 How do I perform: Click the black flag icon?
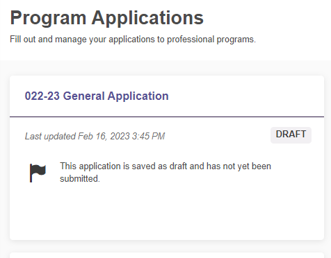38,173
